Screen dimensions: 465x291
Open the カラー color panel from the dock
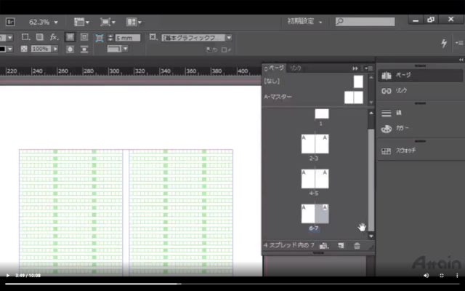click(420, 129)
